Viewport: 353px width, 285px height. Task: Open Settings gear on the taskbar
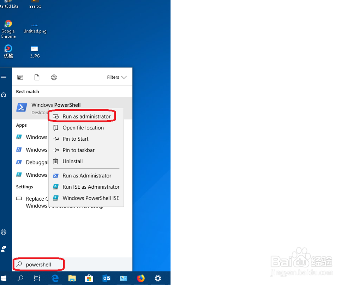(158, 278)
